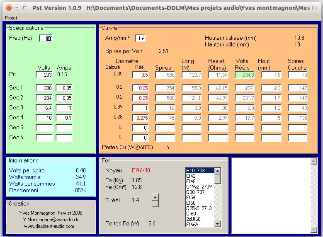Edit the Pri Volts field
323x237 pixels.
[x=44, y=75]
